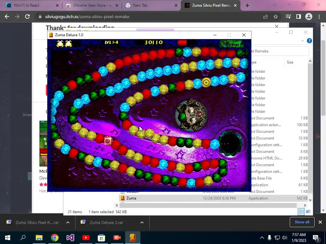Click the red Zuma progress bar

[x=182, y=43]
